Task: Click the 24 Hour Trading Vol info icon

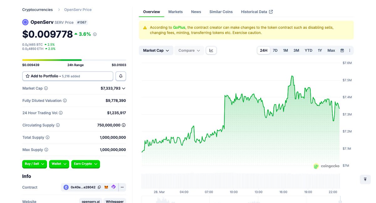Action: click(x=61, y=113)
